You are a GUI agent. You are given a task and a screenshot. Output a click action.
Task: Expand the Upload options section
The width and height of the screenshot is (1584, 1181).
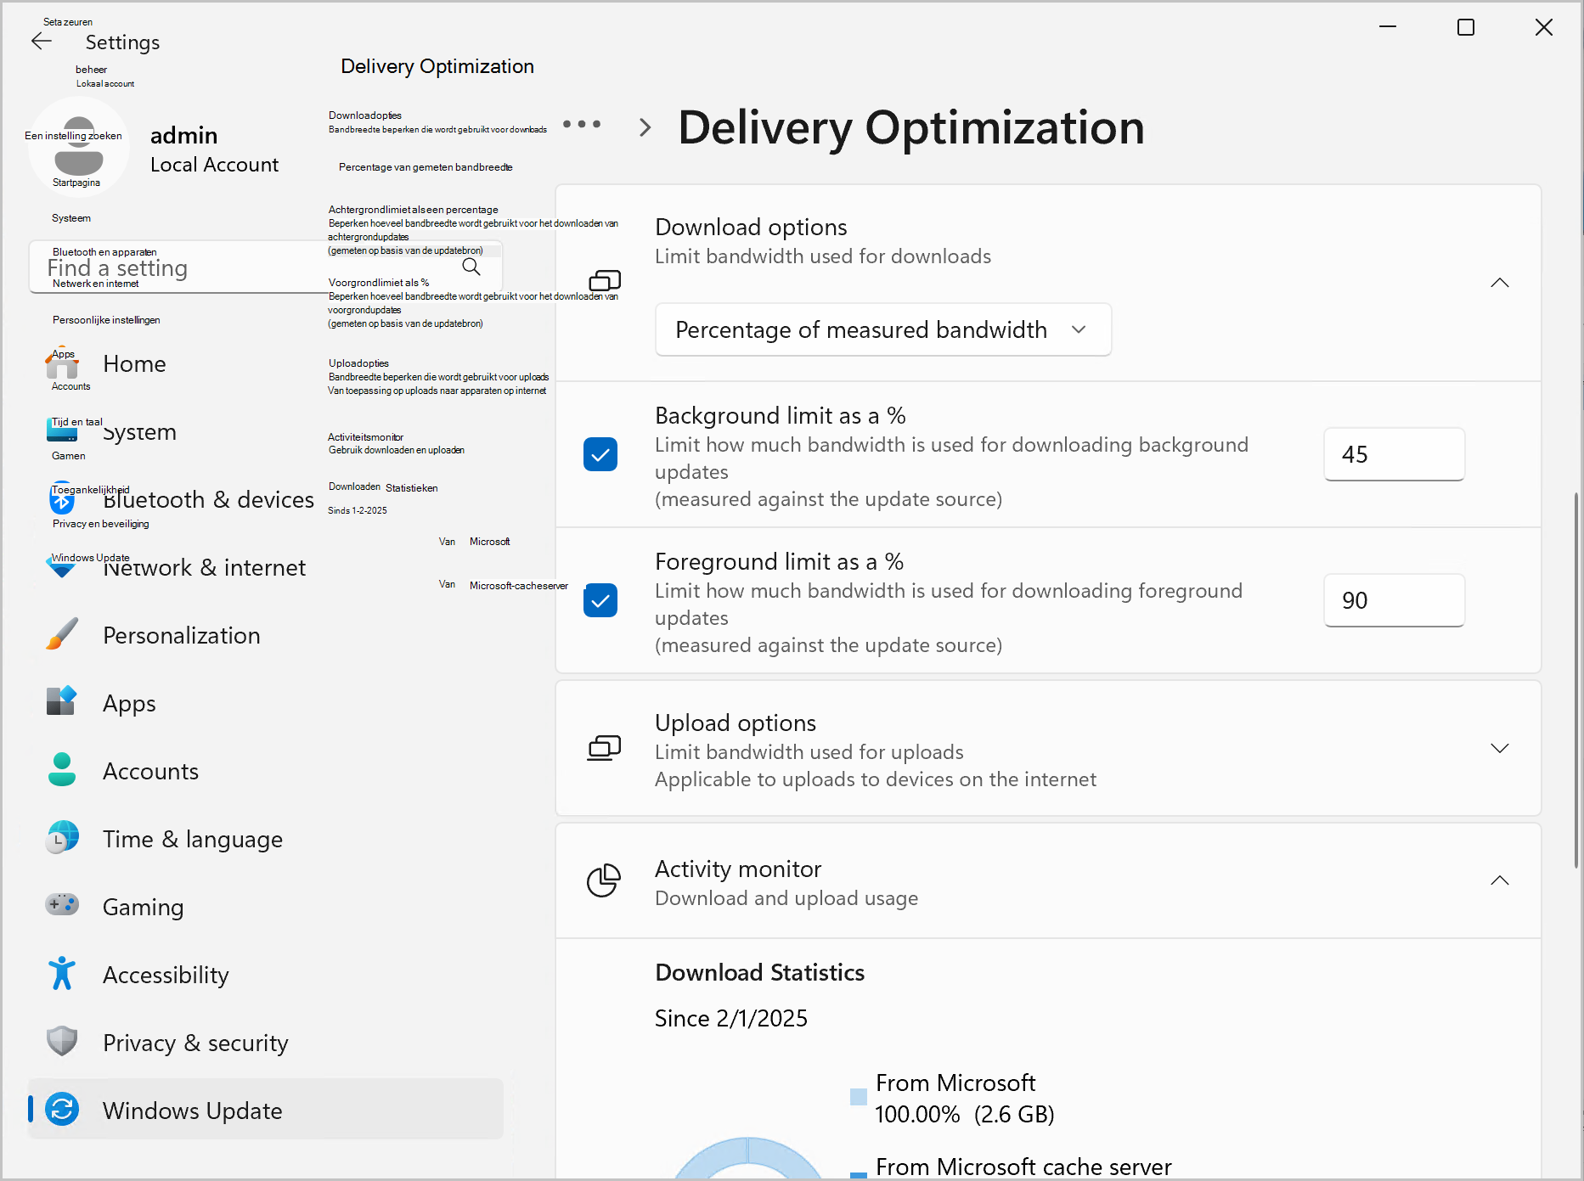1500,748
